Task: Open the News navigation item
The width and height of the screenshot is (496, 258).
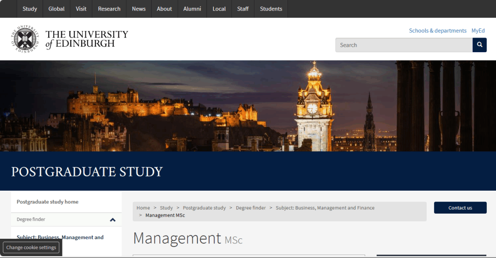Action: [139, 9]
